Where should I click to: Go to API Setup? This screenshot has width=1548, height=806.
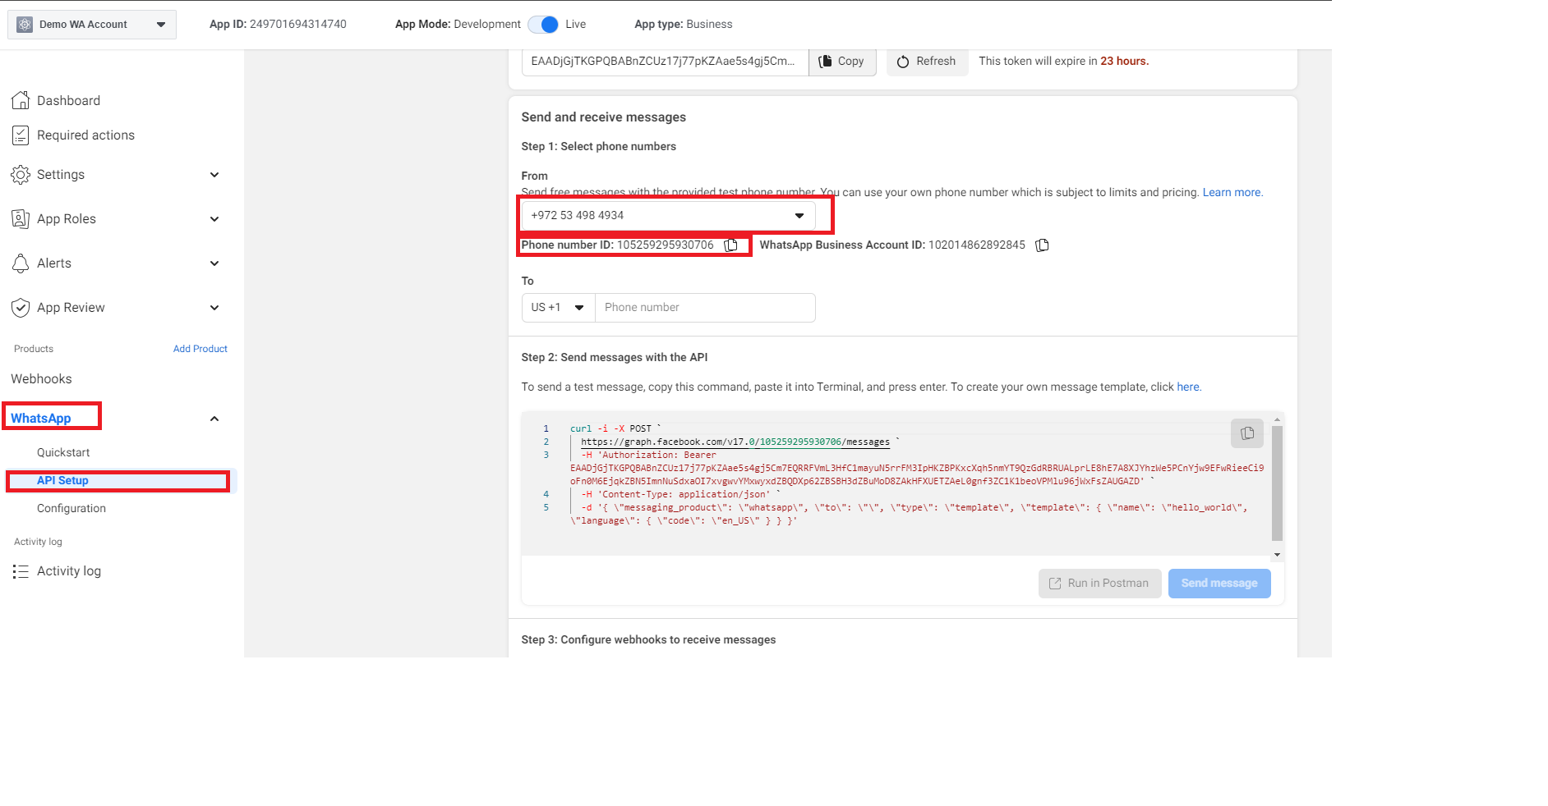click(x=62, y=481)
